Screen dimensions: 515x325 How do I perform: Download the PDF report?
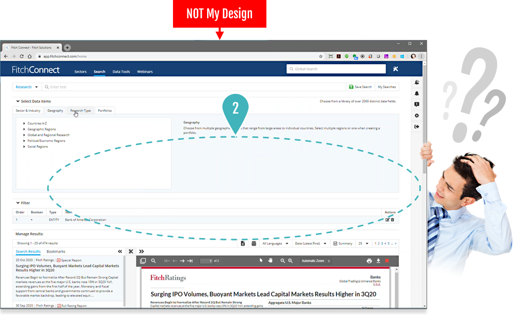[x=379, y=261]
